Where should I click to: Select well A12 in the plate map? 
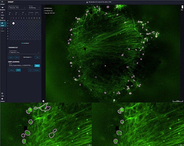[x=39, y=21]
